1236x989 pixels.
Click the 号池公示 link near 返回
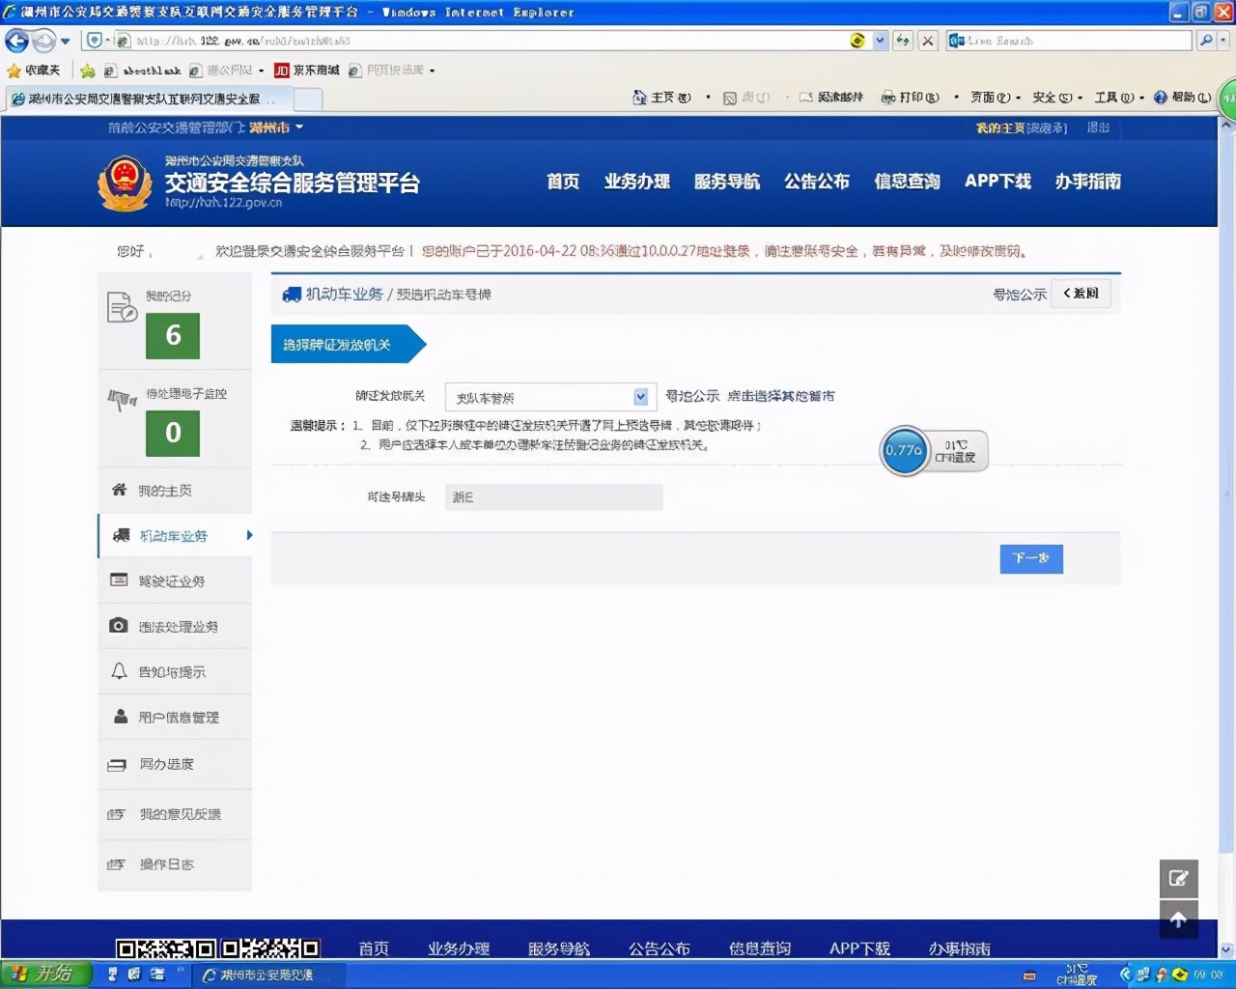[1020, 295]
